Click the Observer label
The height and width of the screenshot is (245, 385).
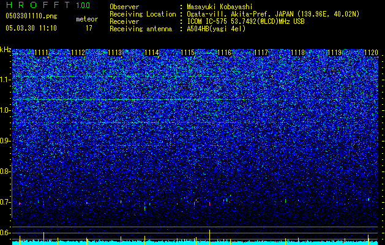(x=124, y=7)
